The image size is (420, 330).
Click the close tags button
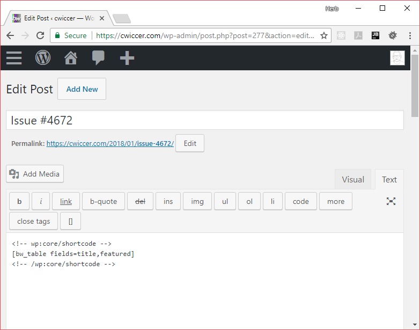(33, 221)
